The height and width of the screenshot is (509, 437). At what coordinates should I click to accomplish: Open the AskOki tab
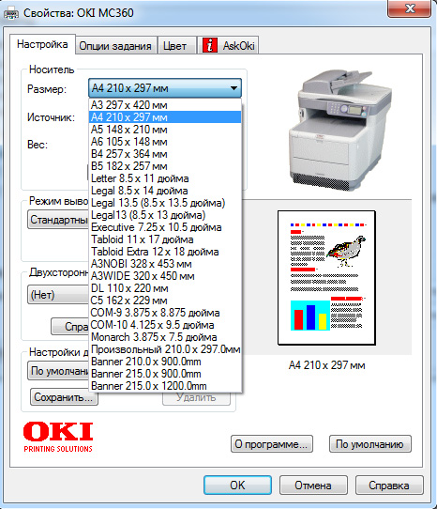click(228, 45)
